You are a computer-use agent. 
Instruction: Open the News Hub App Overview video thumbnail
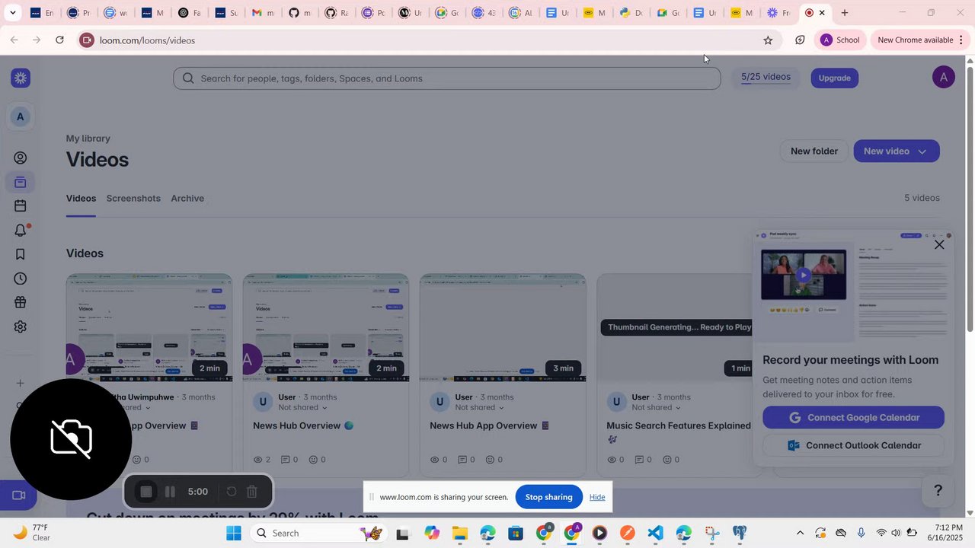[503, 328]
